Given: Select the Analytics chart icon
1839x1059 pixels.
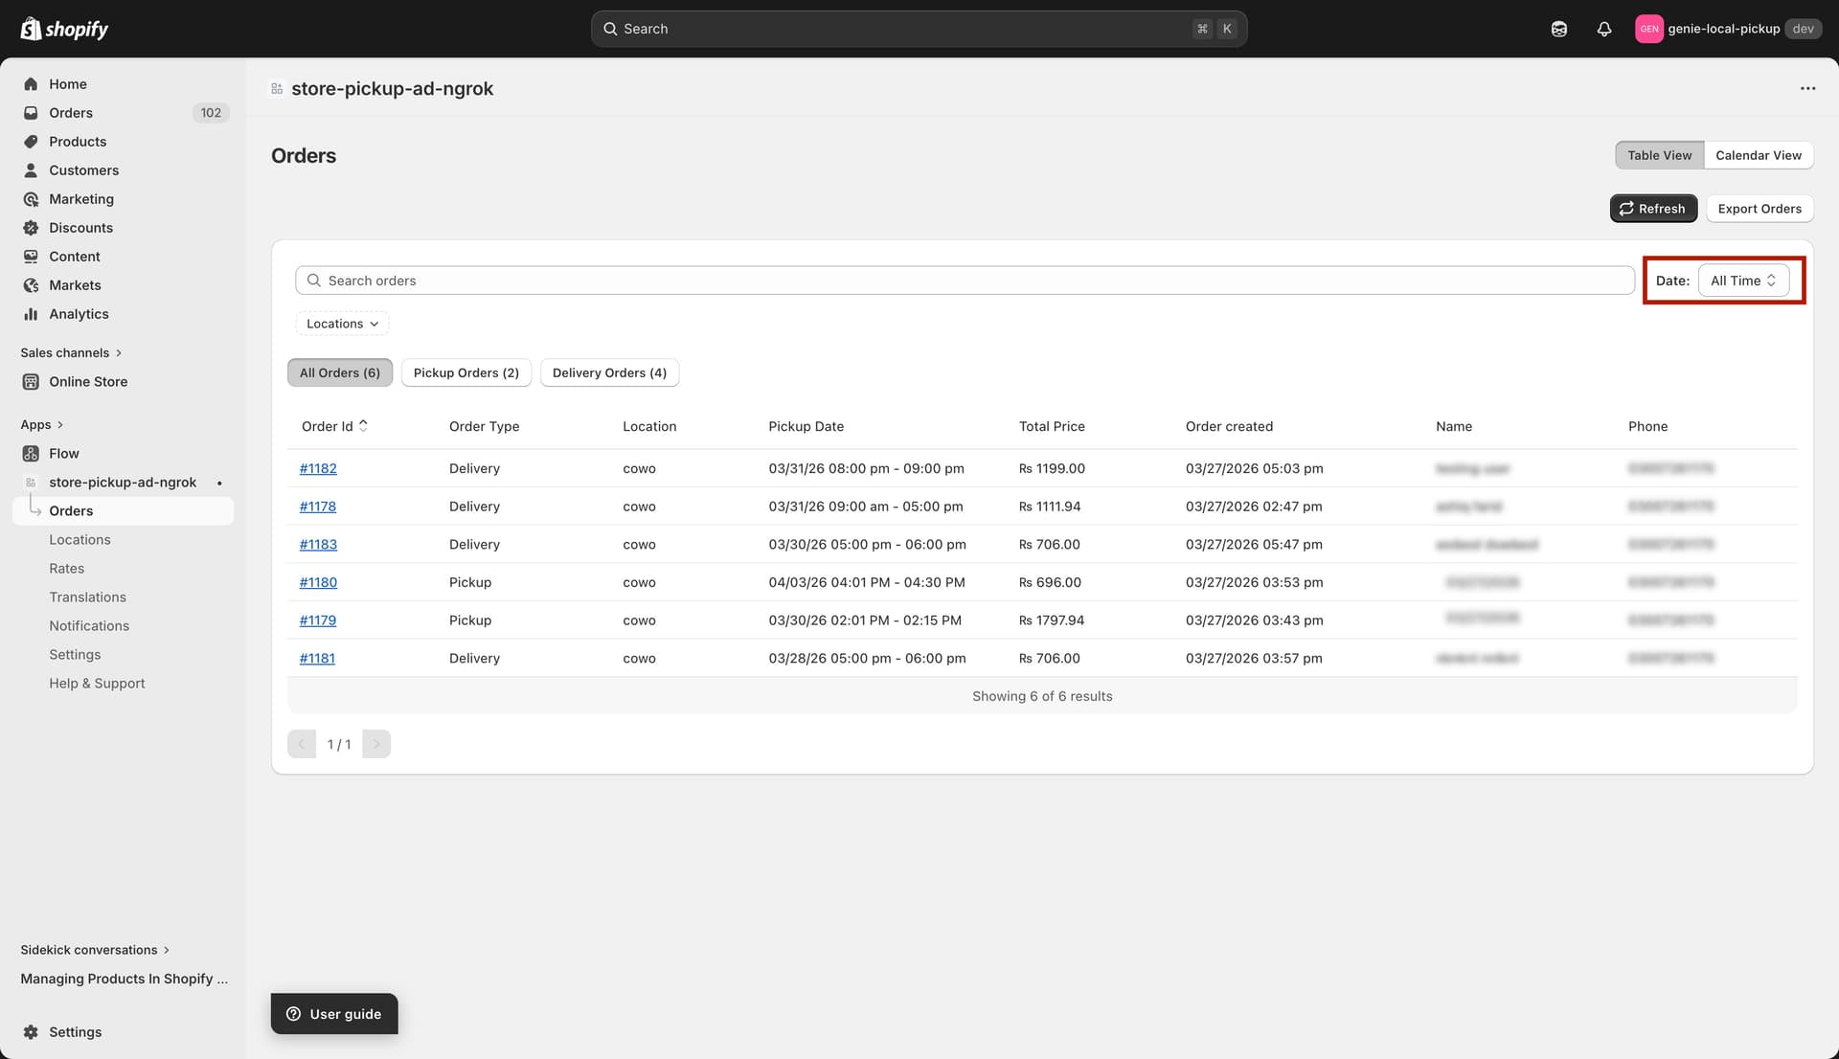Looking at the screenshot, I should [32, 314].
